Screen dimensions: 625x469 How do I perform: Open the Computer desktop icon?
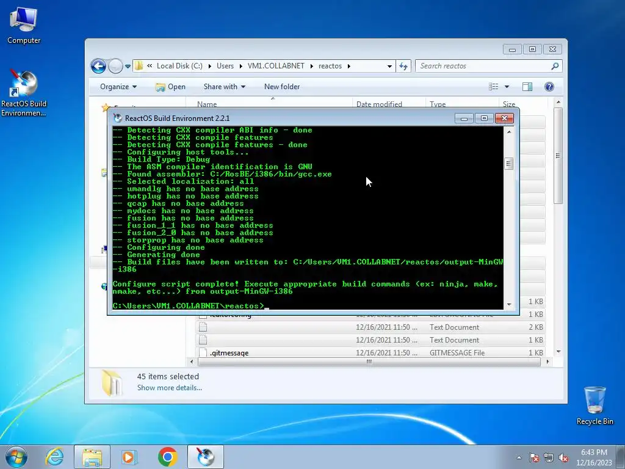[x=24, y=26]
